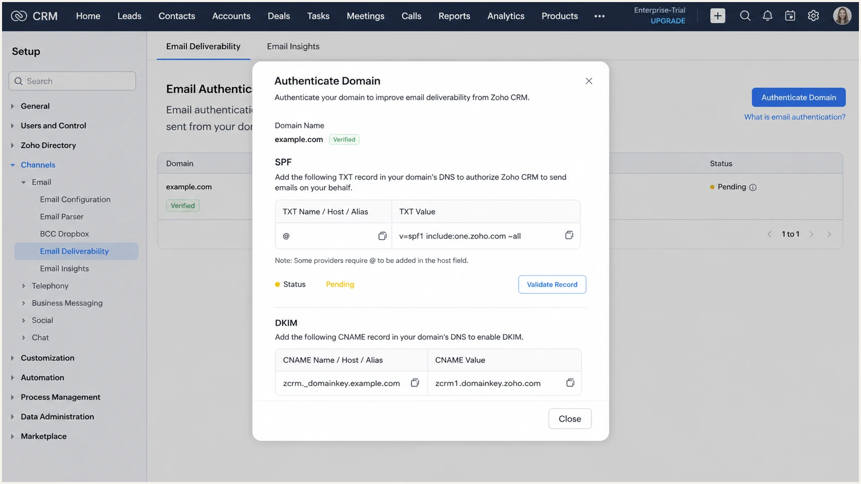Click the blue Authenticate Domain button
The image size is (861, 484).
click(799, 97)
